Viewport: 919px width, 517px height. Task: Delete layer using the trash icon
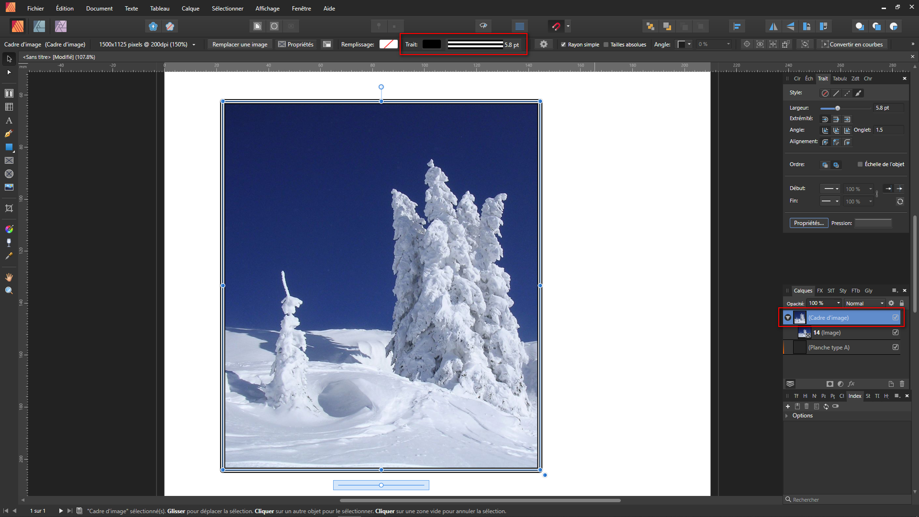point(902,384)
